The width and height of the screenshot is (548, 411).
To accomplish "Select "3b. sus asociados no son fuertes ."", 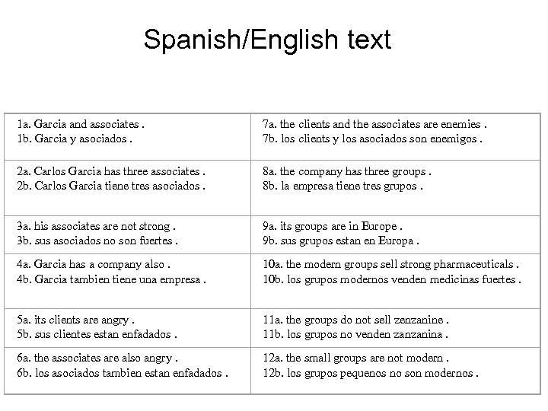I will tap(97, 241).
